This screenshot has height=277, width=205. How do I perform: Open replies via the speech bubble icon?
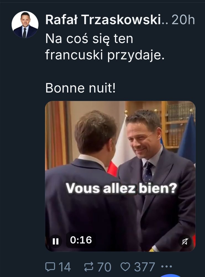click(50, 266)
